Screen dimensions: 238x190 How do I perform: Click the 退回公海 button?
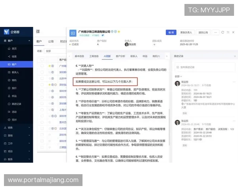click(203, 32)
